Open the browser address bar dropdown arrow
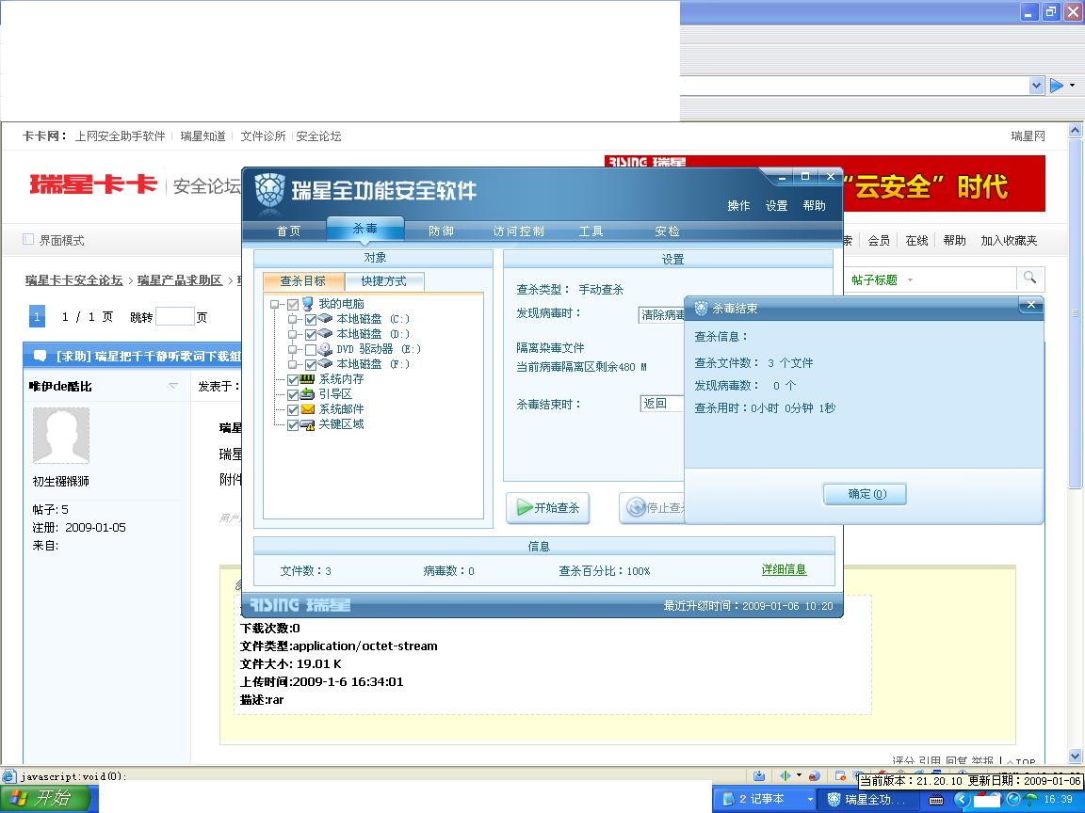 click(1036, 86)
